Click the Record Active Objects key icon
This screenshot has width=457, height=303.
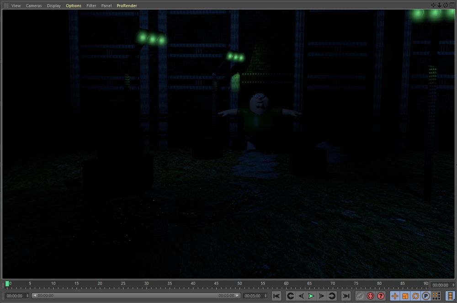click(x=360, y=296)
